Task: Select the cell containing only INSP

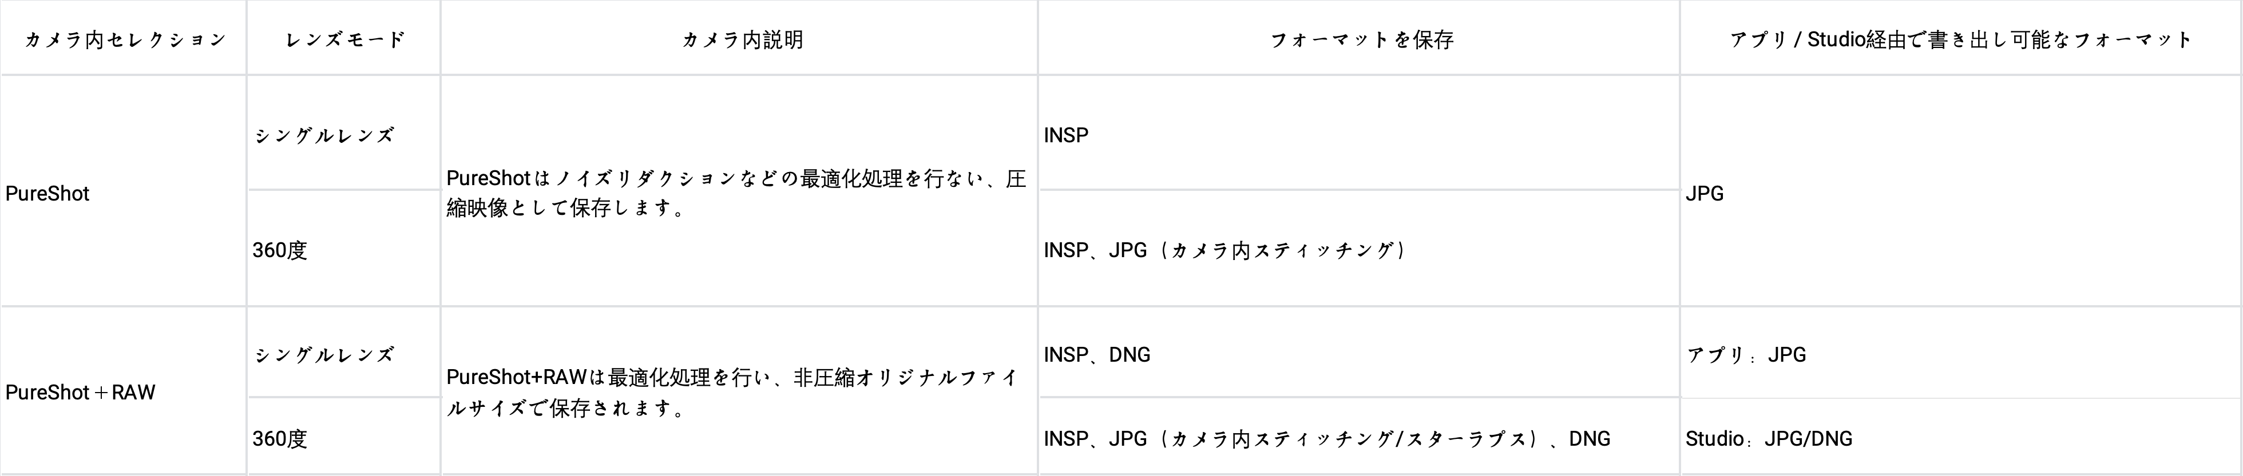Action: click(1067, 136)
